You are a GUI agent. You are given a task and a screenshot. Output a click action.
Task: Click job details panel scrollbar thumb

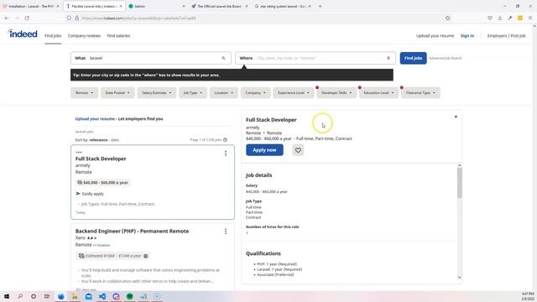click(460, 183)
